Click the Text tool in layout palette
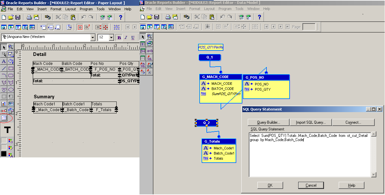The image size is (385, 195). [4, 61]
